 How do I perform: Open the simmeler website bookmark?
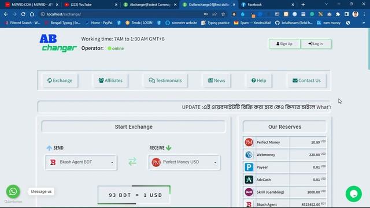pos(181,23)
